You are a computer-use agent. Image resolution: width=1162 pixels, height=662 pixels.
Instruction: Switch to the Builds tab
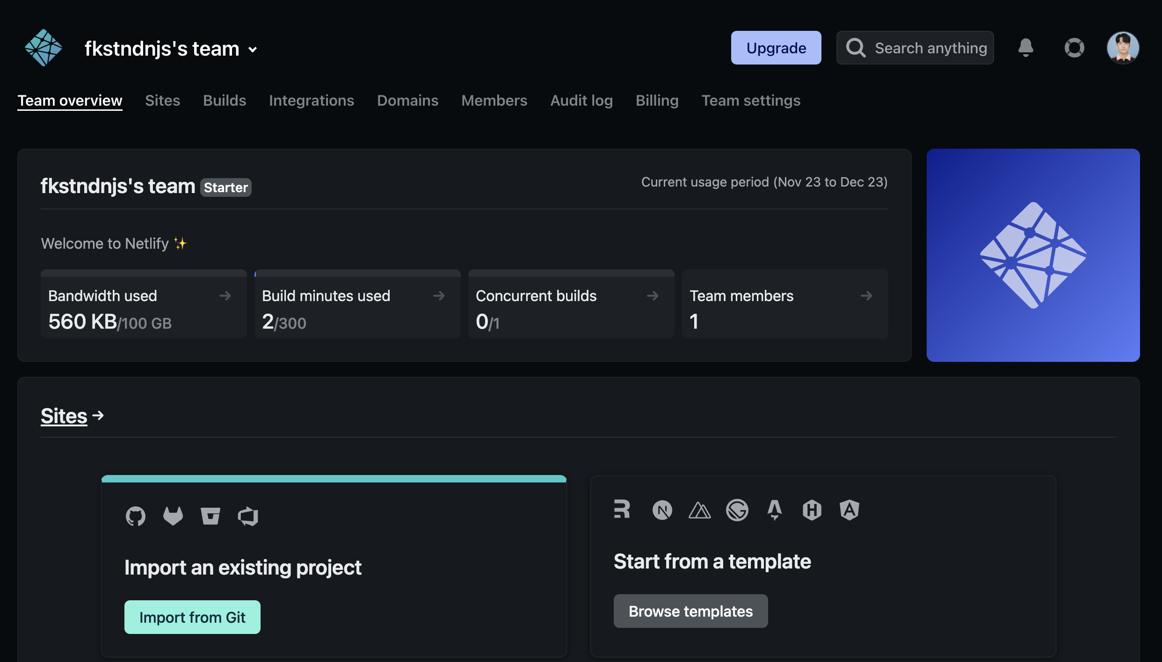(x=224, y=101)
